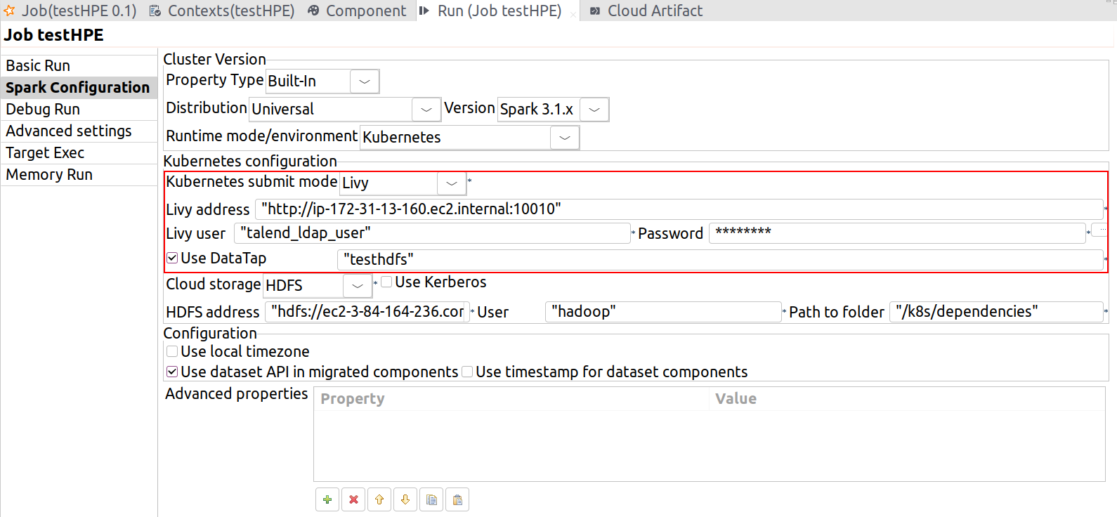Add a new advanced property row
Image resolution: width=1117 pixels, height=517 pixels.
pyautogui.click(x=327, y=499)
